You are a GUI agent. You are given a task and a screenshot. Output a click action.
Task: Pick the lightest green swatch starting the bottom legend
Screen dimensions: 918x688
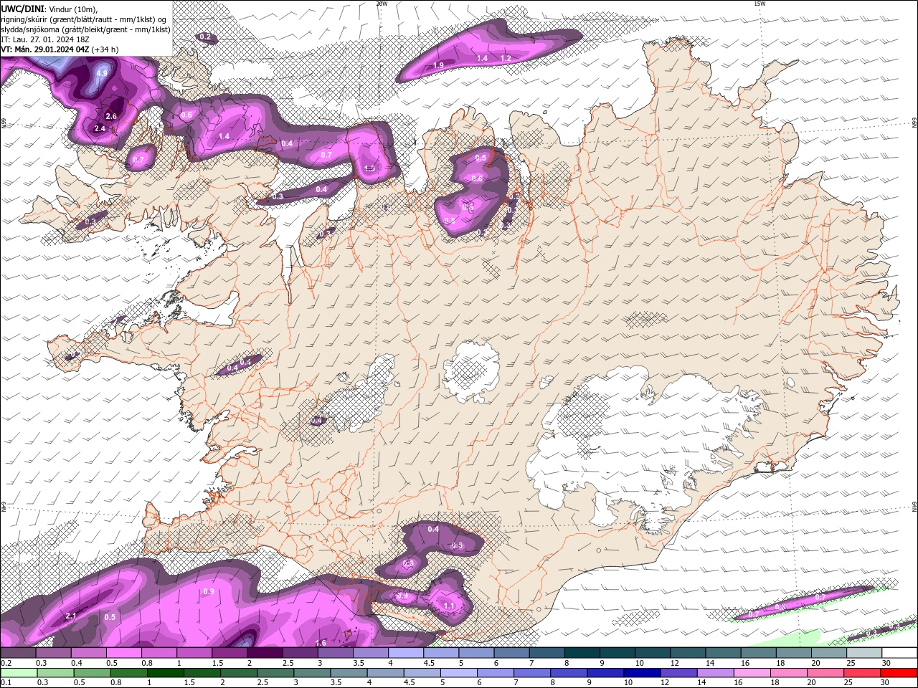click(x=18, y=673)
